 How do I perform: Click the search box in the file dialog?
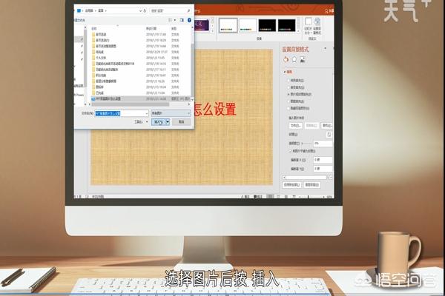tap(170, 11)
